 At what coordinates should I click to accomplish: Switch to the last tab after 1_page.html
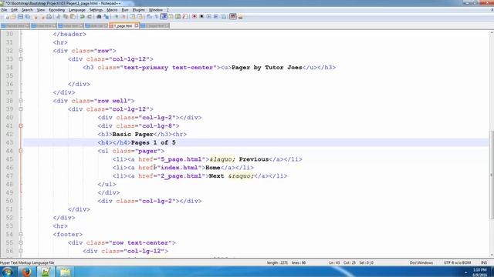click(x=154, y=25)
